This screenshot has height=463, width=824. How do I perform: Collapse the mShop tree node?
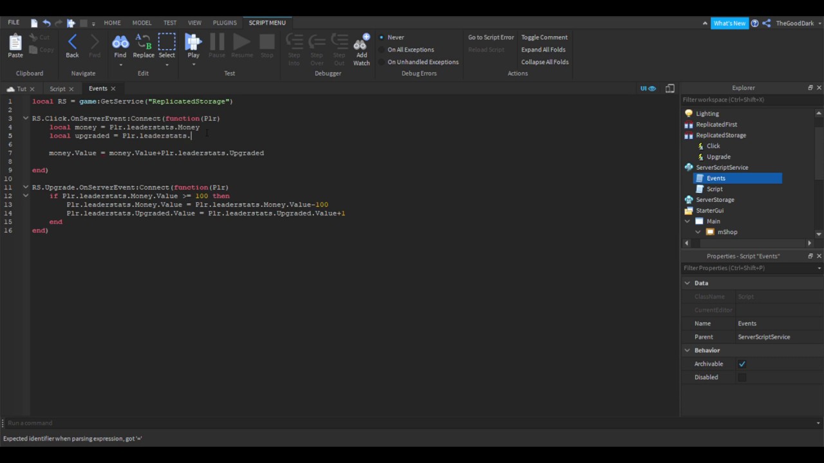click(698, 232)
